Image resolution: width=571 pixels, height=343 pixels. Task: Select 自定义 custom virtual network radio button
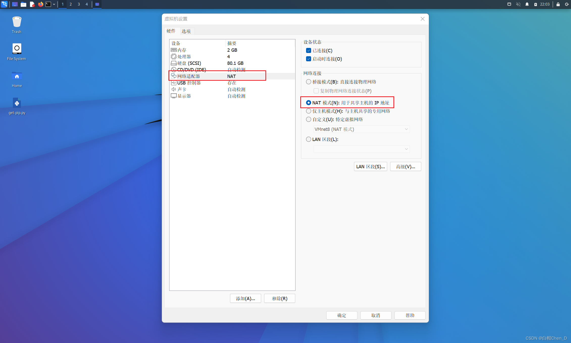point(308,119)
